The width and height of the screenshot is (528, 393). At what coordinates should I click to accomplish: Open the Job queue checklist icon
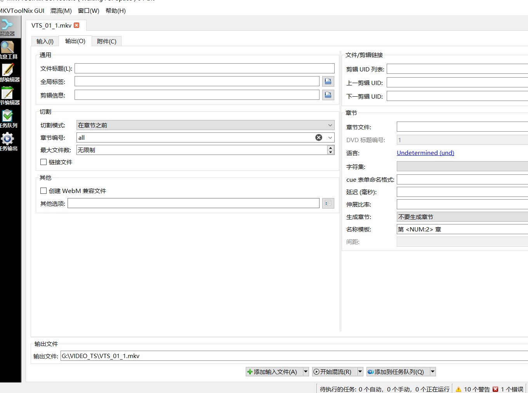coord(7,116)
